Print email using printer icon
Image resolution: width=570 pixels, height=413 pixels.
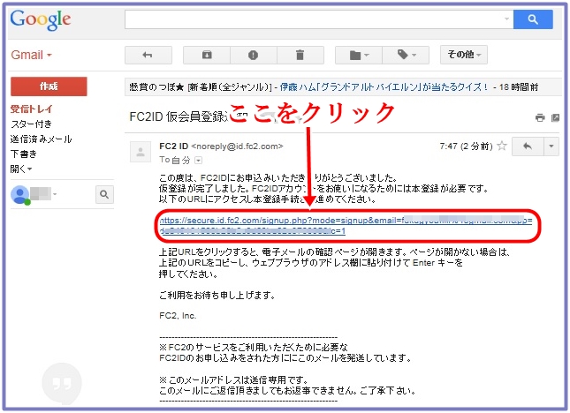(x=540, y=117)
